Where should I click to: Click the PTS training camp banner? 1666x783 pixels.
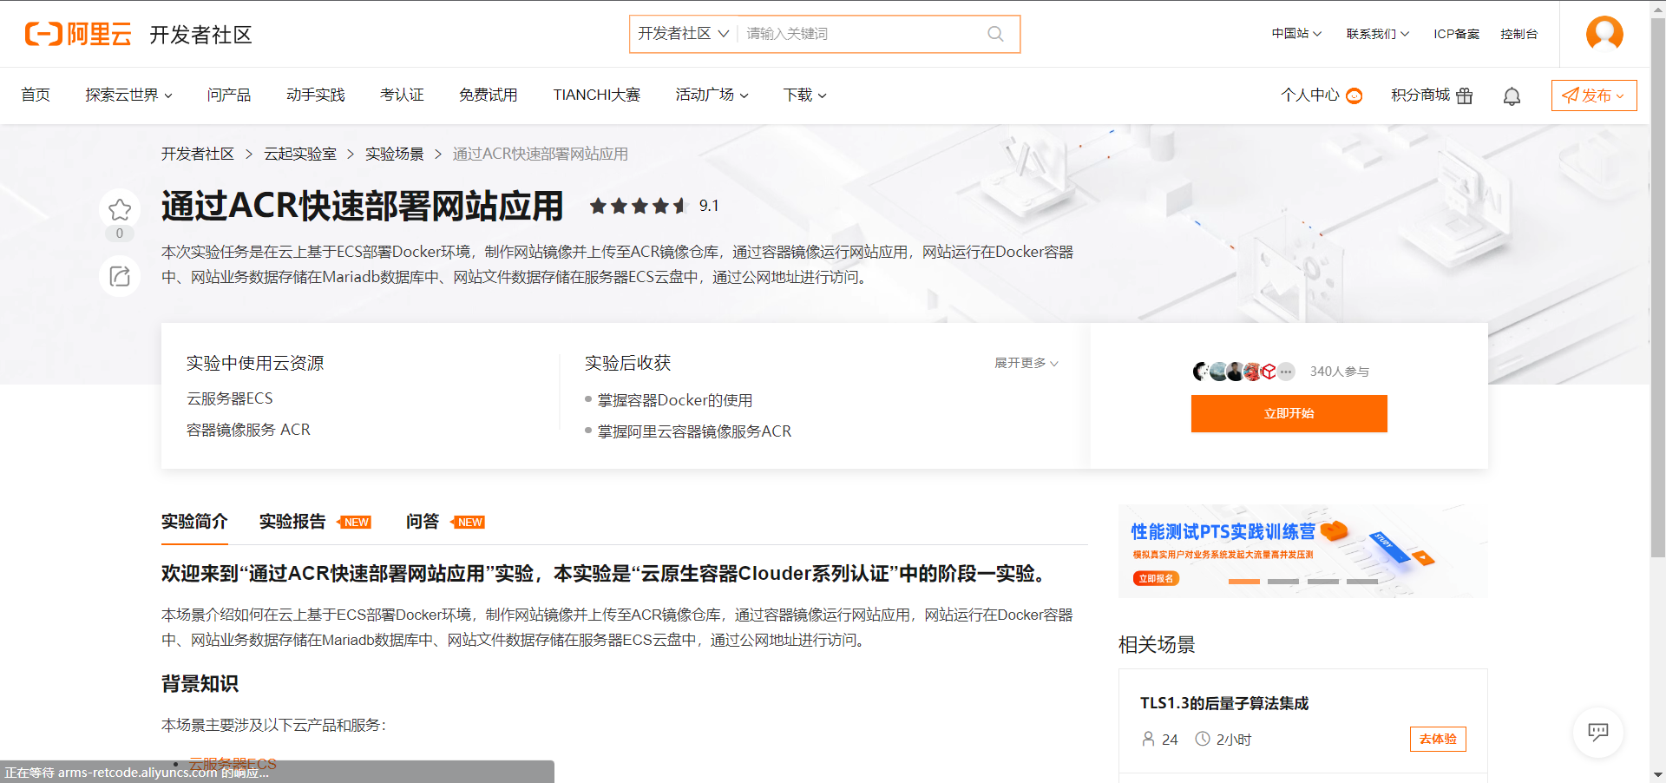pos(1302,550)
